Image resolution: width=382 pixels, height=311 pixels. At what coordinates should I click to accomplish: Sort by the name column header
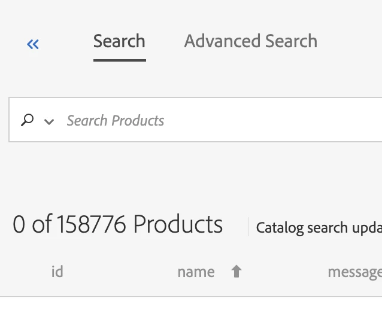(x=196, y=272)
